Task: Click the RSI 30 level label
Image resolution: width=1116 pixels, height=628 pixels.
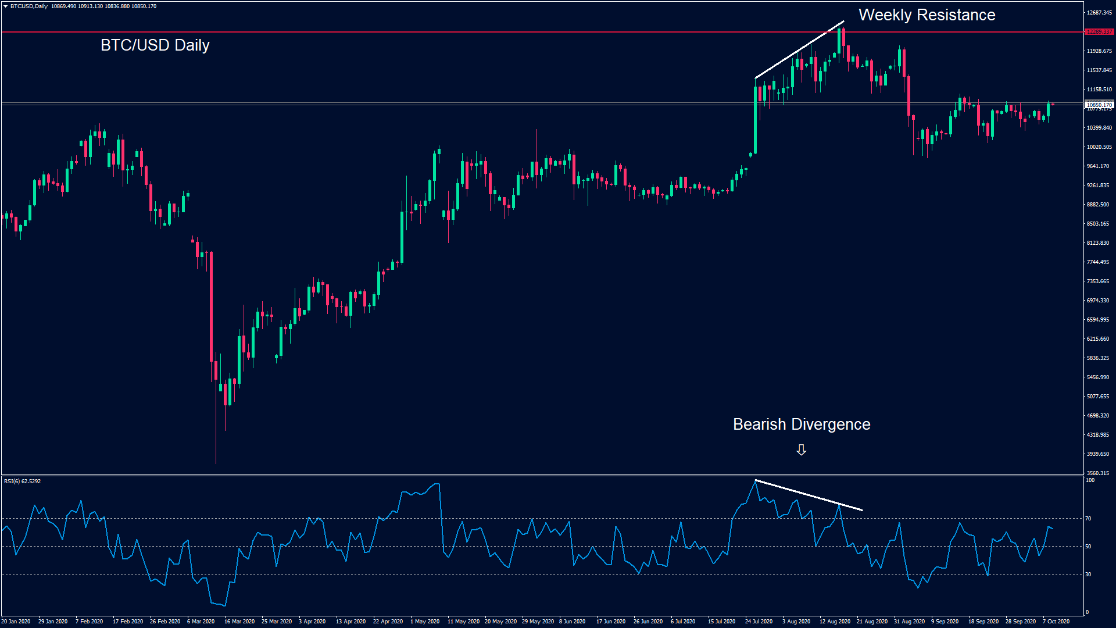Action: point(1088,575)
